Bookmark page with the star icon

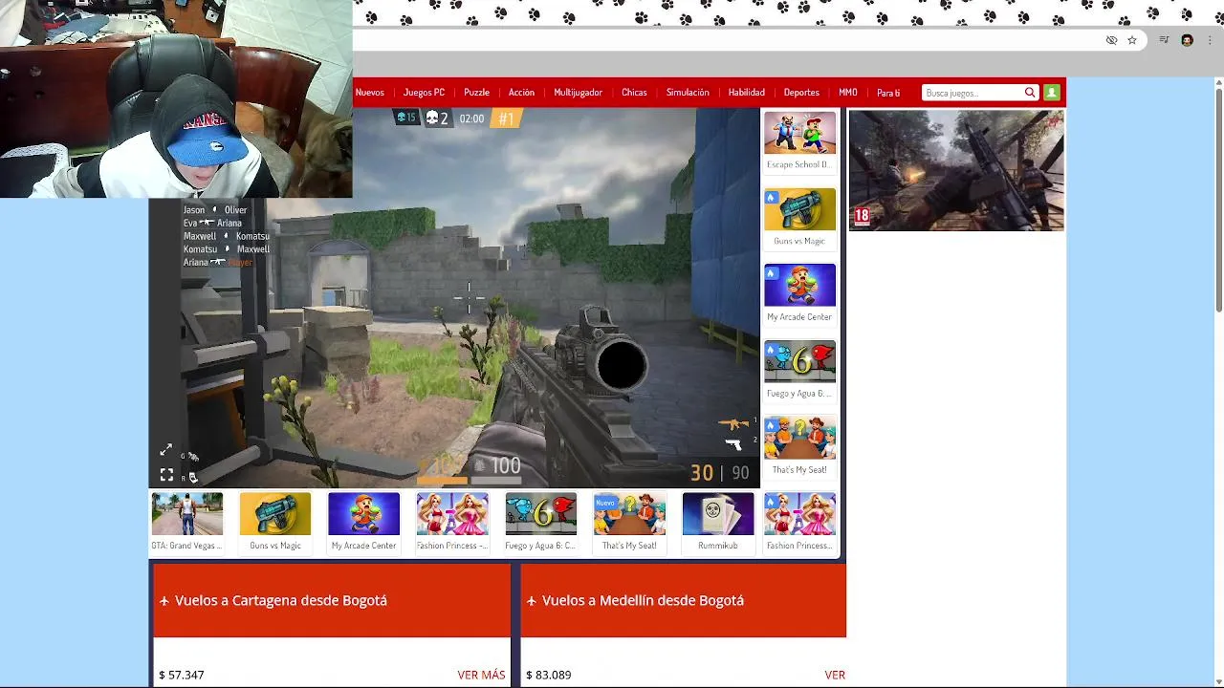pyautogui.click(x=1132, y=40)
